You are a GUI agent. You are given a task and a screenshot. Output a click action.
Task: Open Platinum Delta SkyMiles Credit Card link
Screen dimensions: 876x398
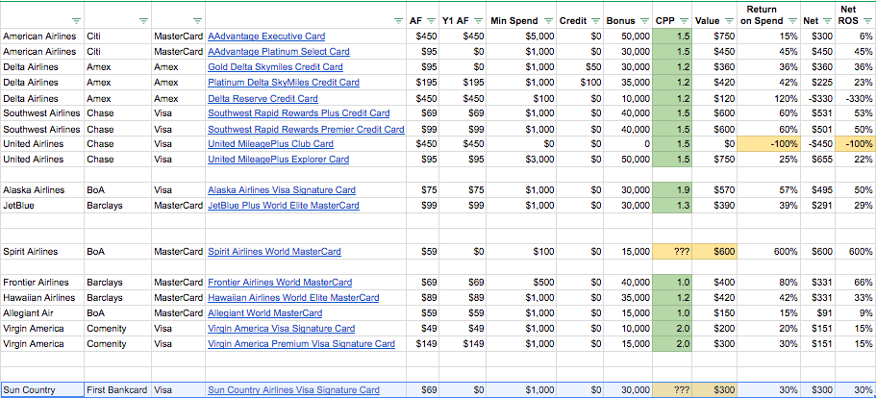coord(284,83)
